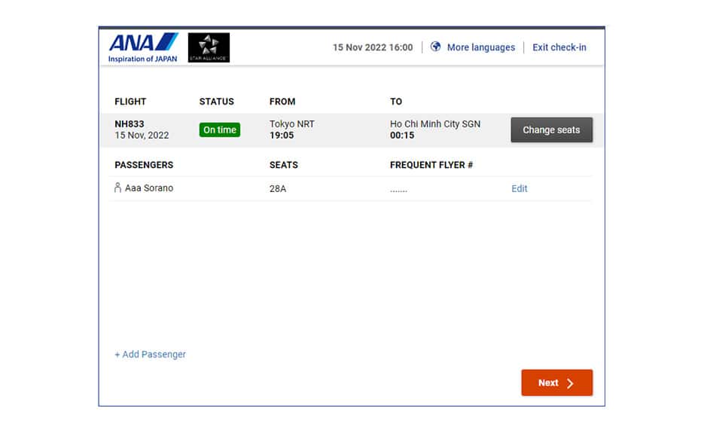This screenshot has width=704, height=433.
Task: Click the ANA logo
Action: (143, 47)
